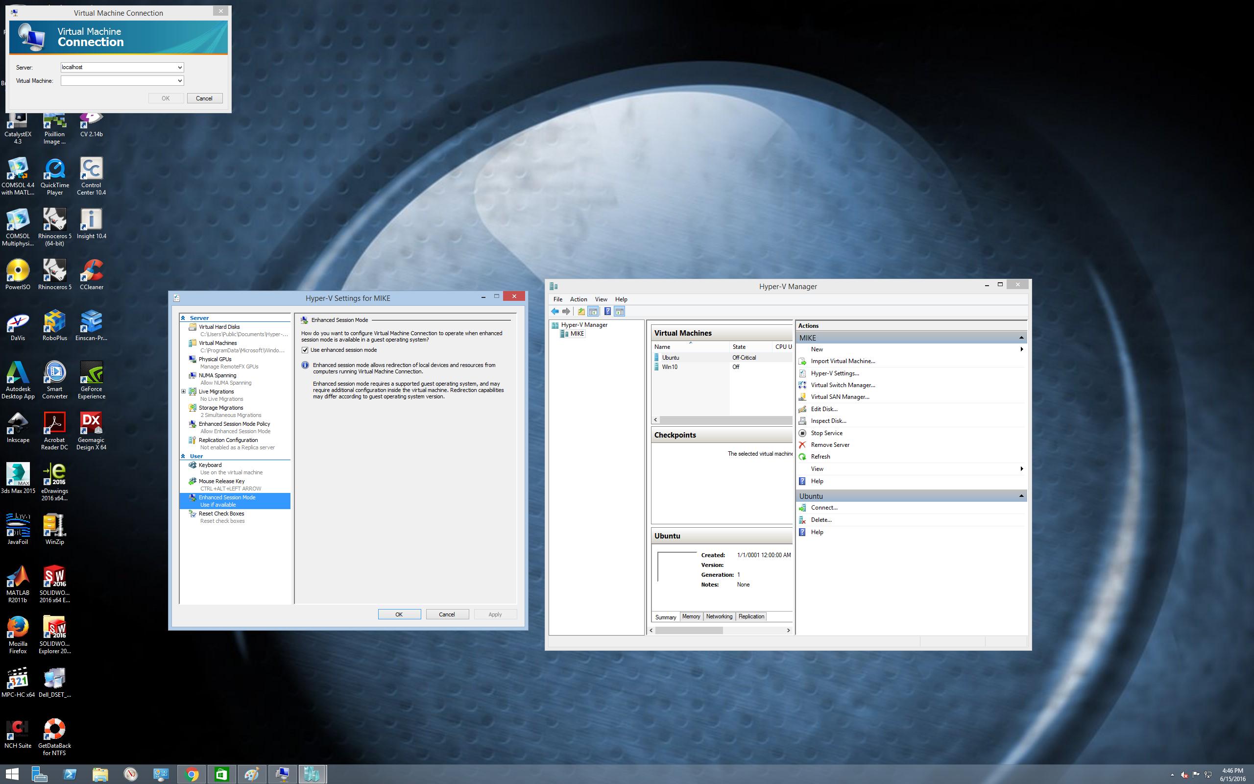Viewport: 1254px width, 784px height.
Task: Open Google Chrome from the taskbar
Action: (192, 775)
